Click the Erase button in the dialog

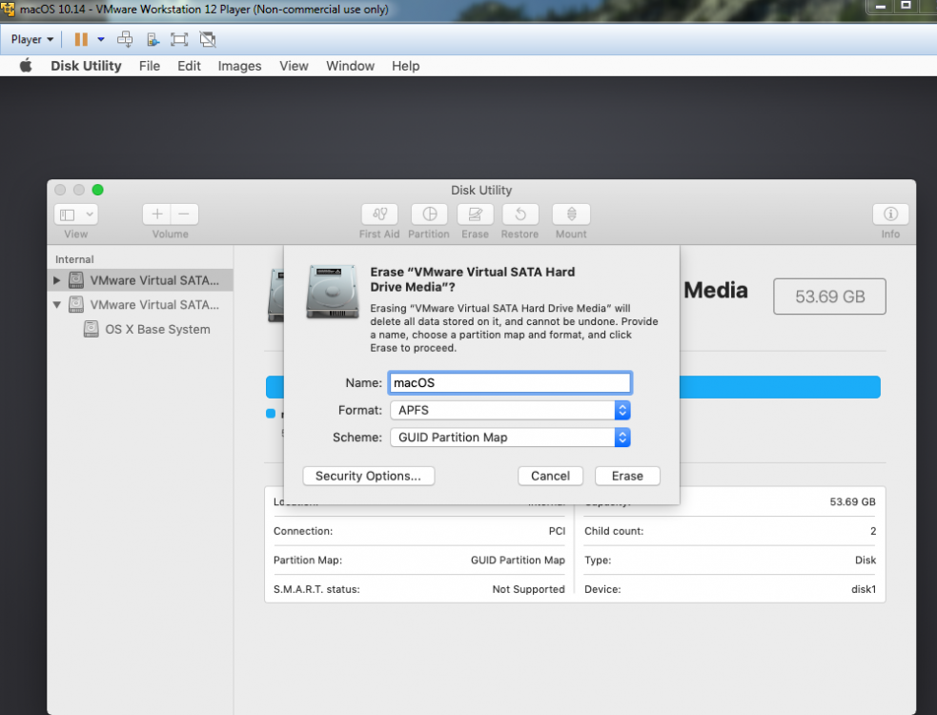(627, 476)
